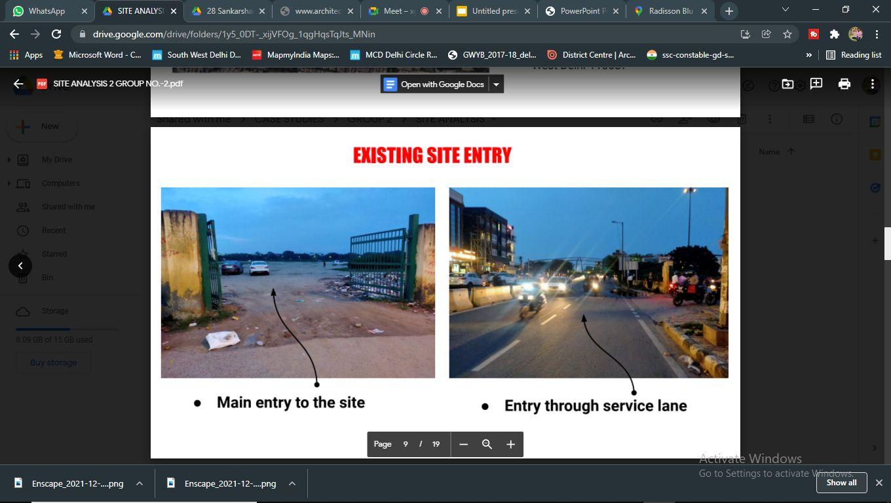891x503 pixels.
Task: Open a new Chrome tab
Action: tap(729, 10)
